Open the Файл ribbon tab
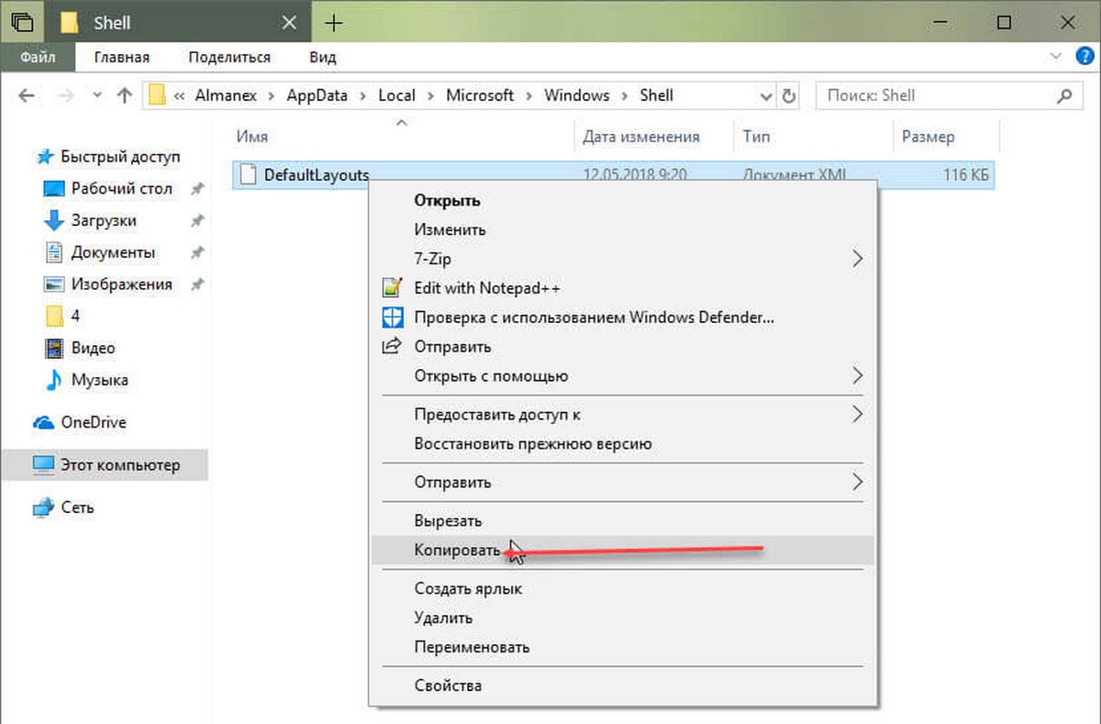This screenshot has width=1101, height=724. click(x=38, y=57)
